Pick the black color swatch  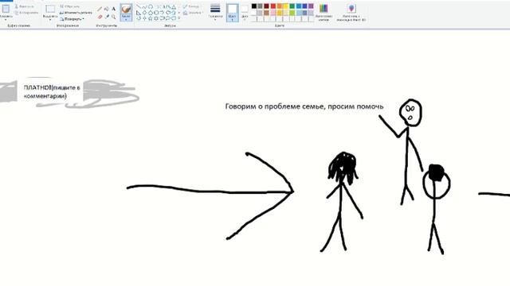[254, 6]
